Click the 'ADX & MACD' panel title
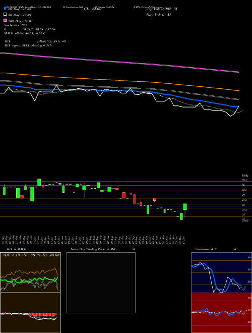The height and width of the screenshot is (333, 252). click(x=16, y=249)
